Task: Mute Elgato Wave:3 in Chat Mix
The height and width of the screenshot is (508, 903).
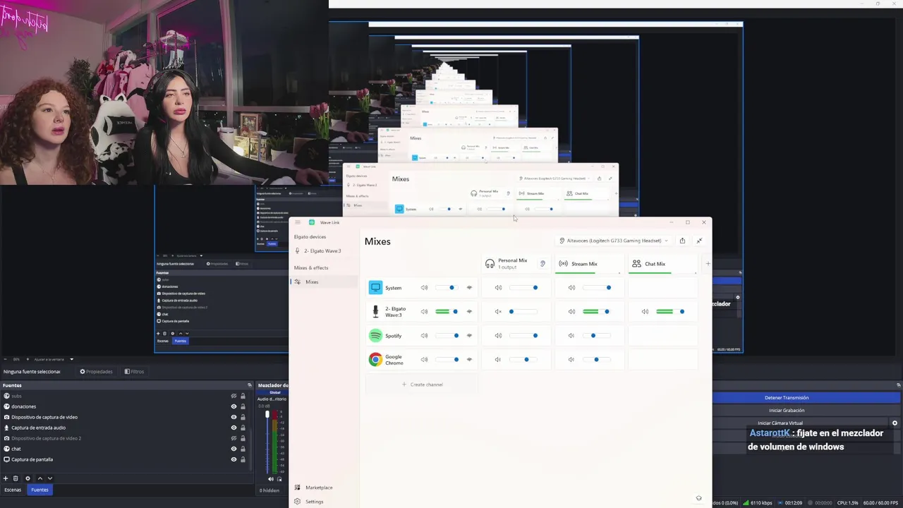Action: tap(645, 311)
